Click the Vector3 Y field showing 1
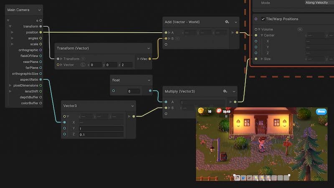334x188 pixels. (x=101, y=129)
